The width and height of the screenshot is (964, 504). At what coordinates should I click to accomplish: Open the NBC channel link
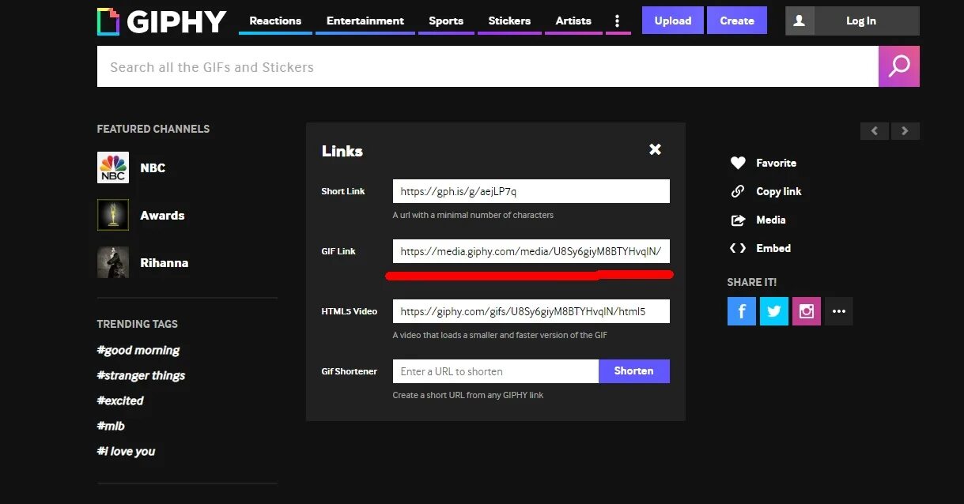coord(153,167)
